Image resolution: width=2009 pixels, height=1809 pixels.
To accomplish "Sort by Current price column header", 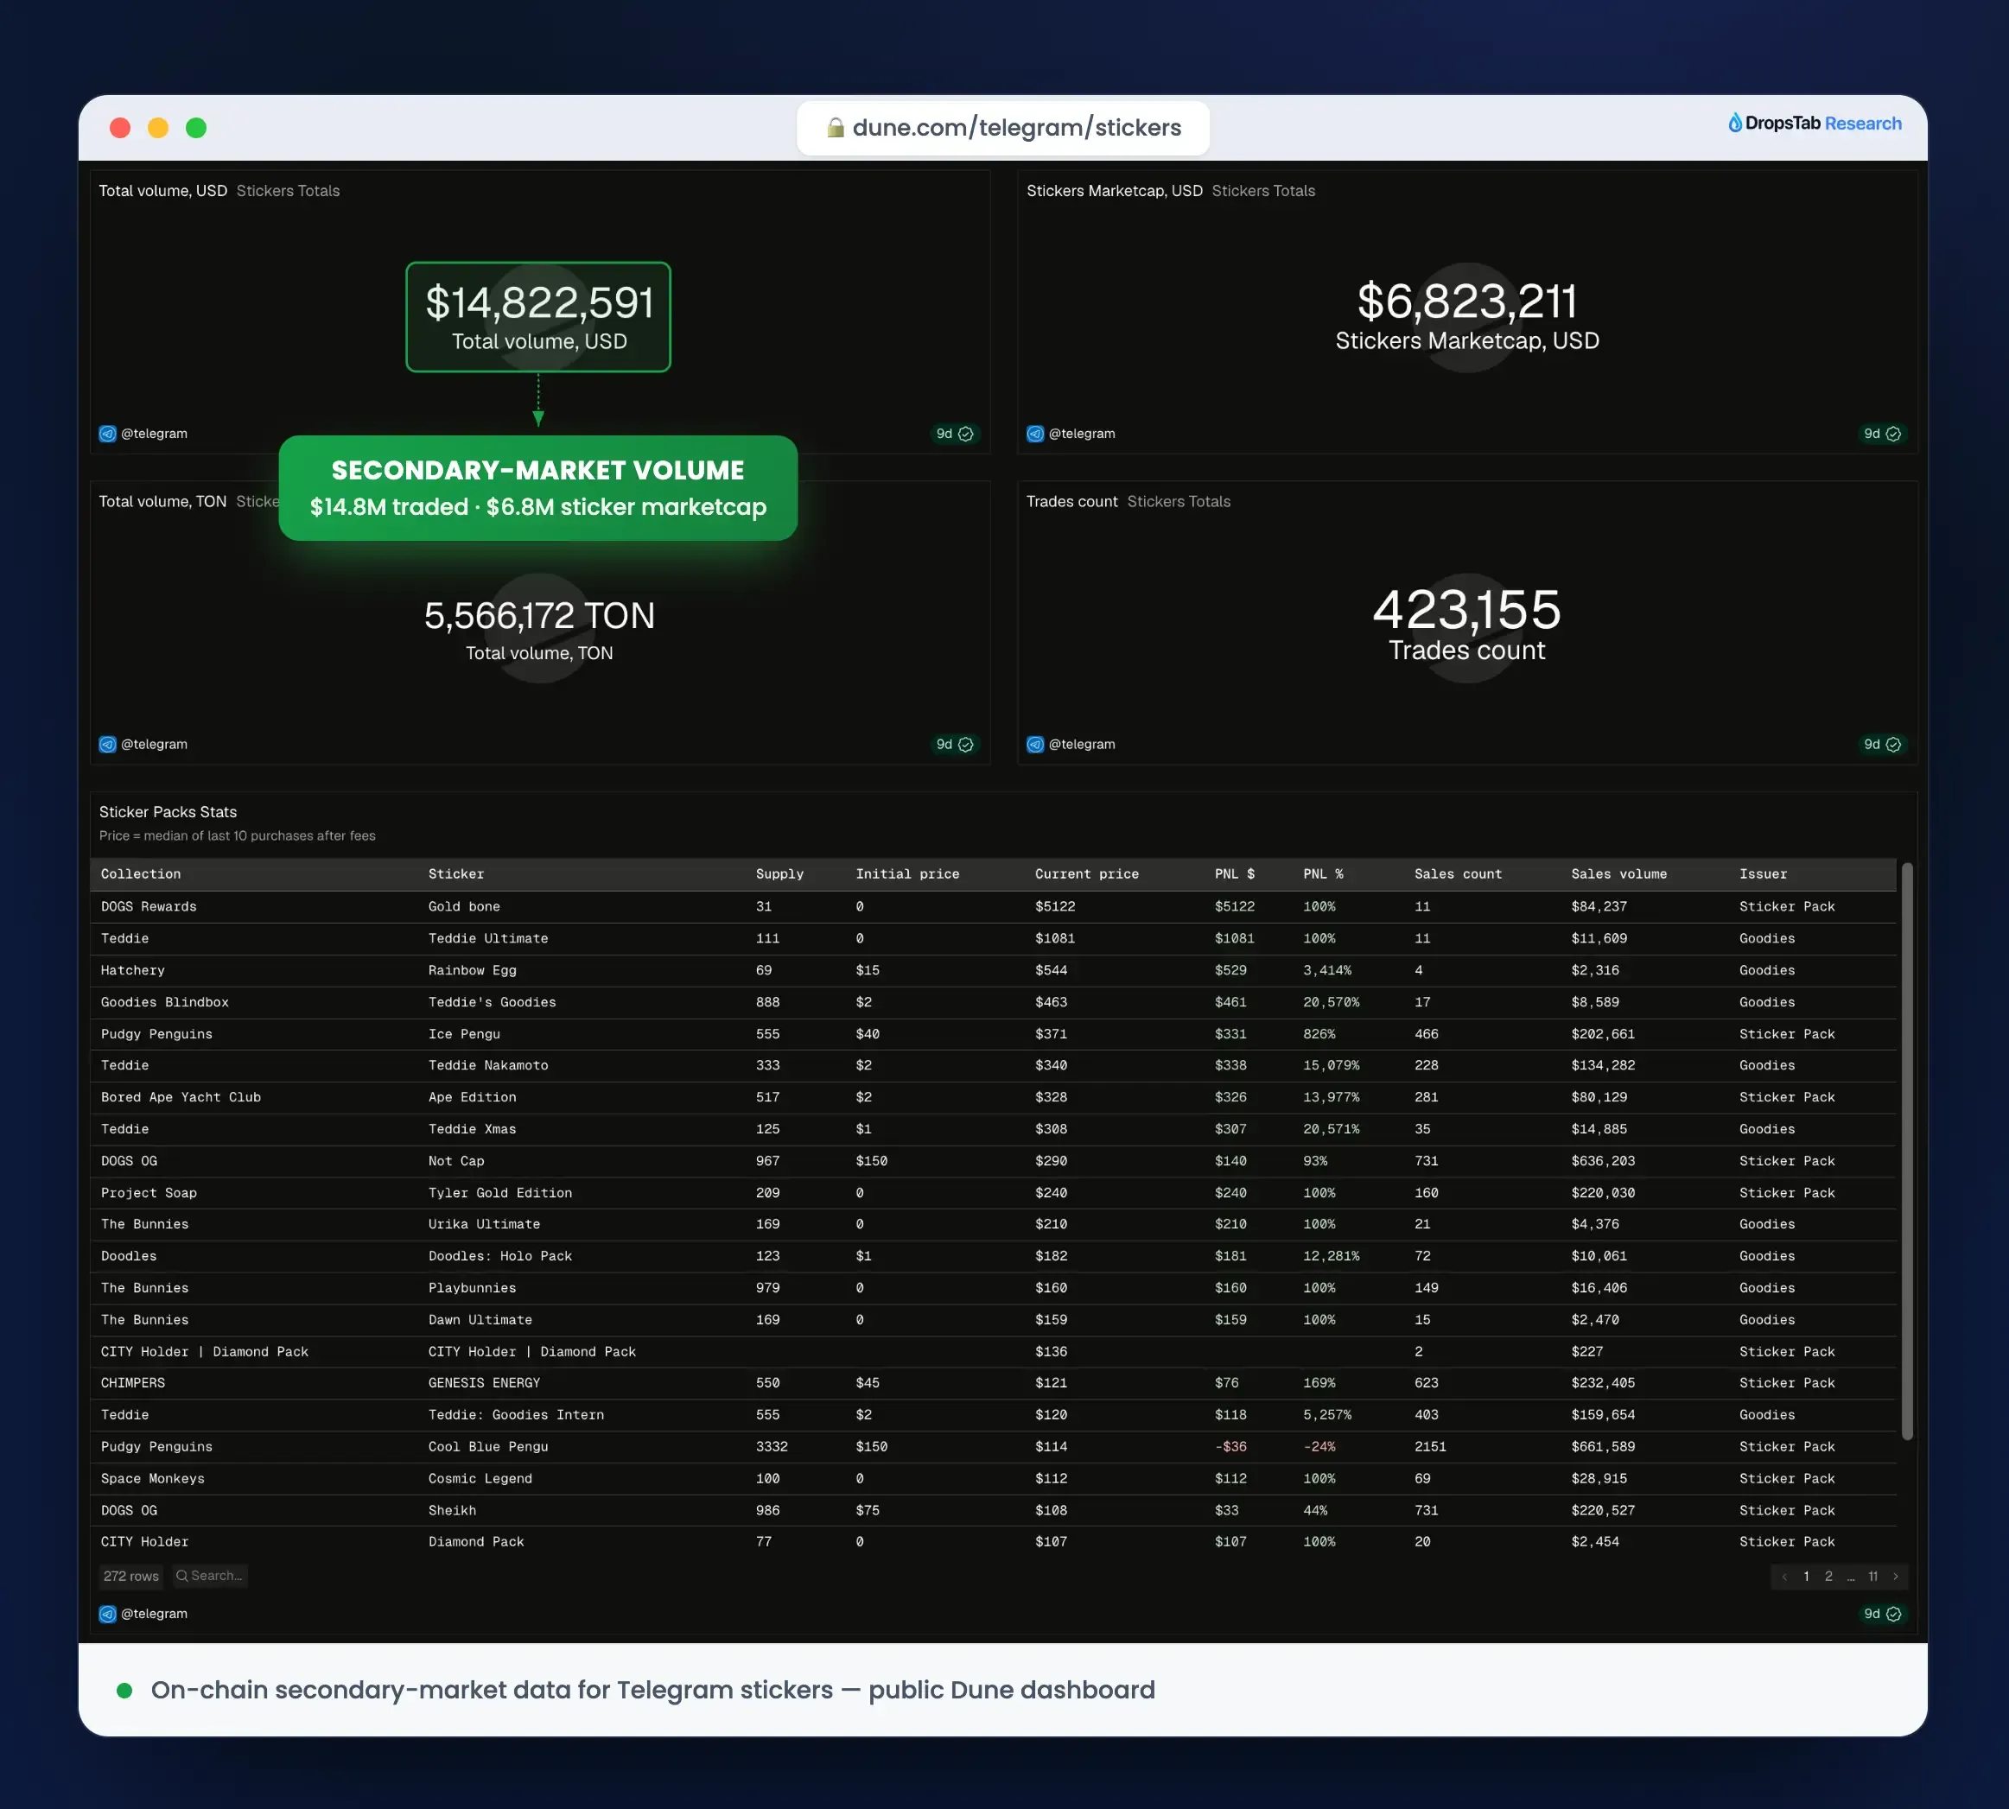I will coord(1086,873).
